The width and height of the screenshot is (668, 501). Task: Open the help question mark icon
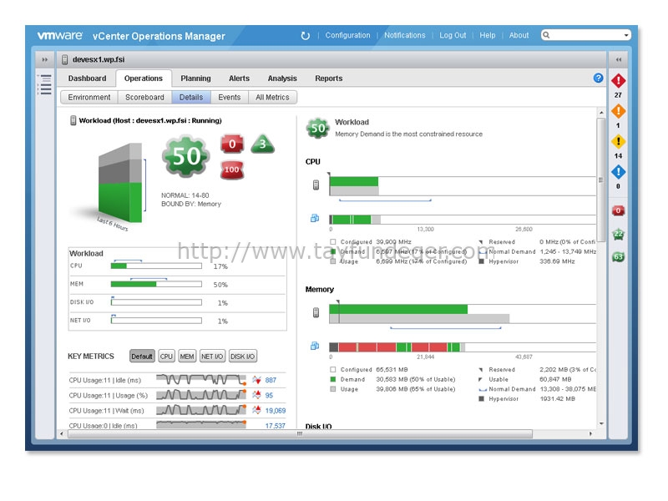coord(598,78)
